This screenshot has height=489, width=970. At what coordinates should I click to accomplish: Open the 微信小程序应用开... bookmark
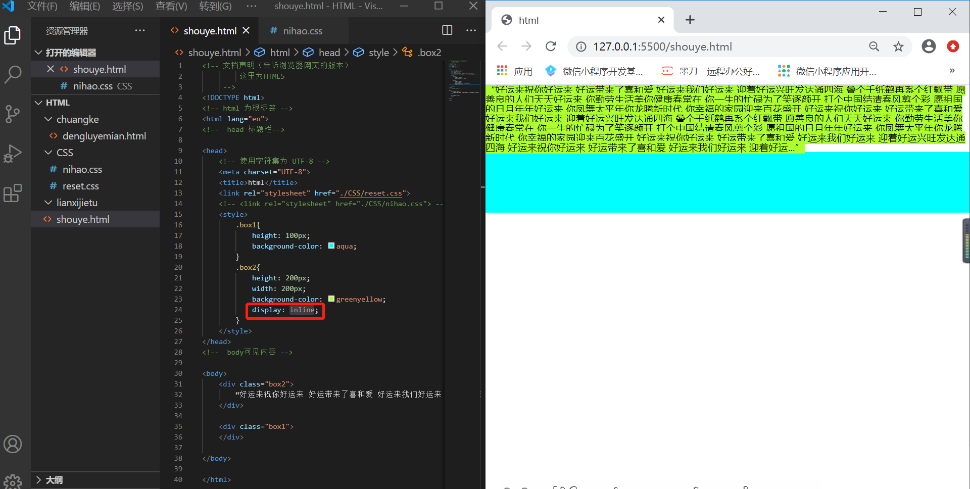tap(828, 71)
